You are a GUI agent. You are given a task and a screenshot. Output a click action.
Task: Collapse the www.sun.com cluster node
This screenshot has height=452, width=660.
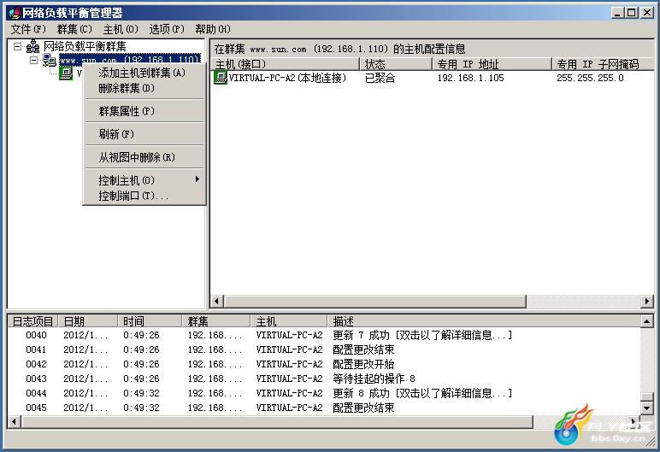(33, 60)
